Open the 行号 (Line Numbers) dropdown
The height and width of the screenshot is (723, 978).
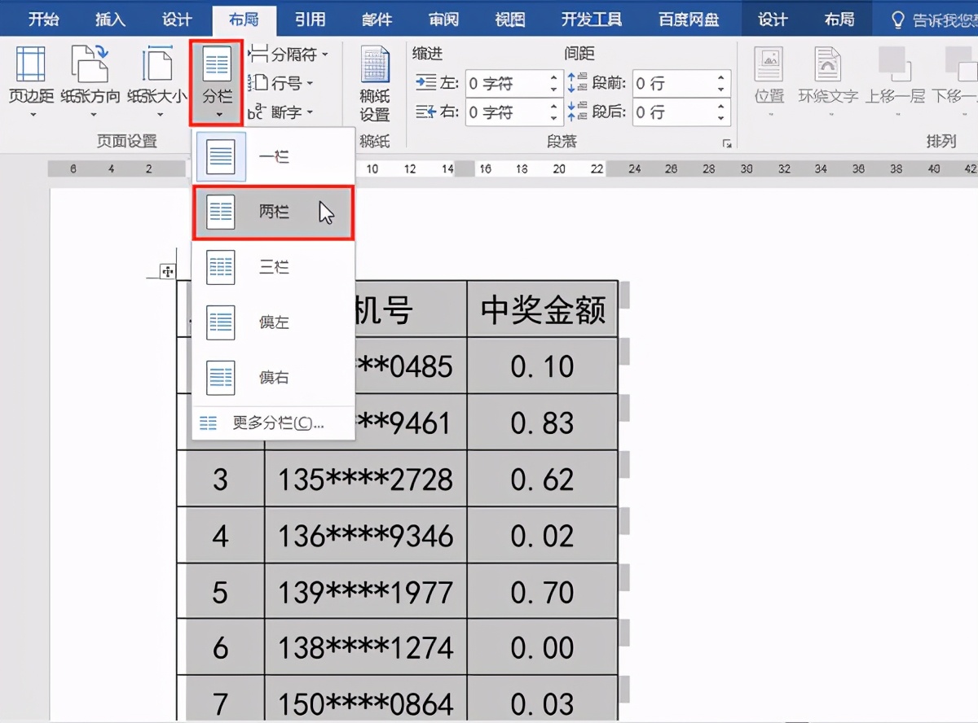click(281, 83)
